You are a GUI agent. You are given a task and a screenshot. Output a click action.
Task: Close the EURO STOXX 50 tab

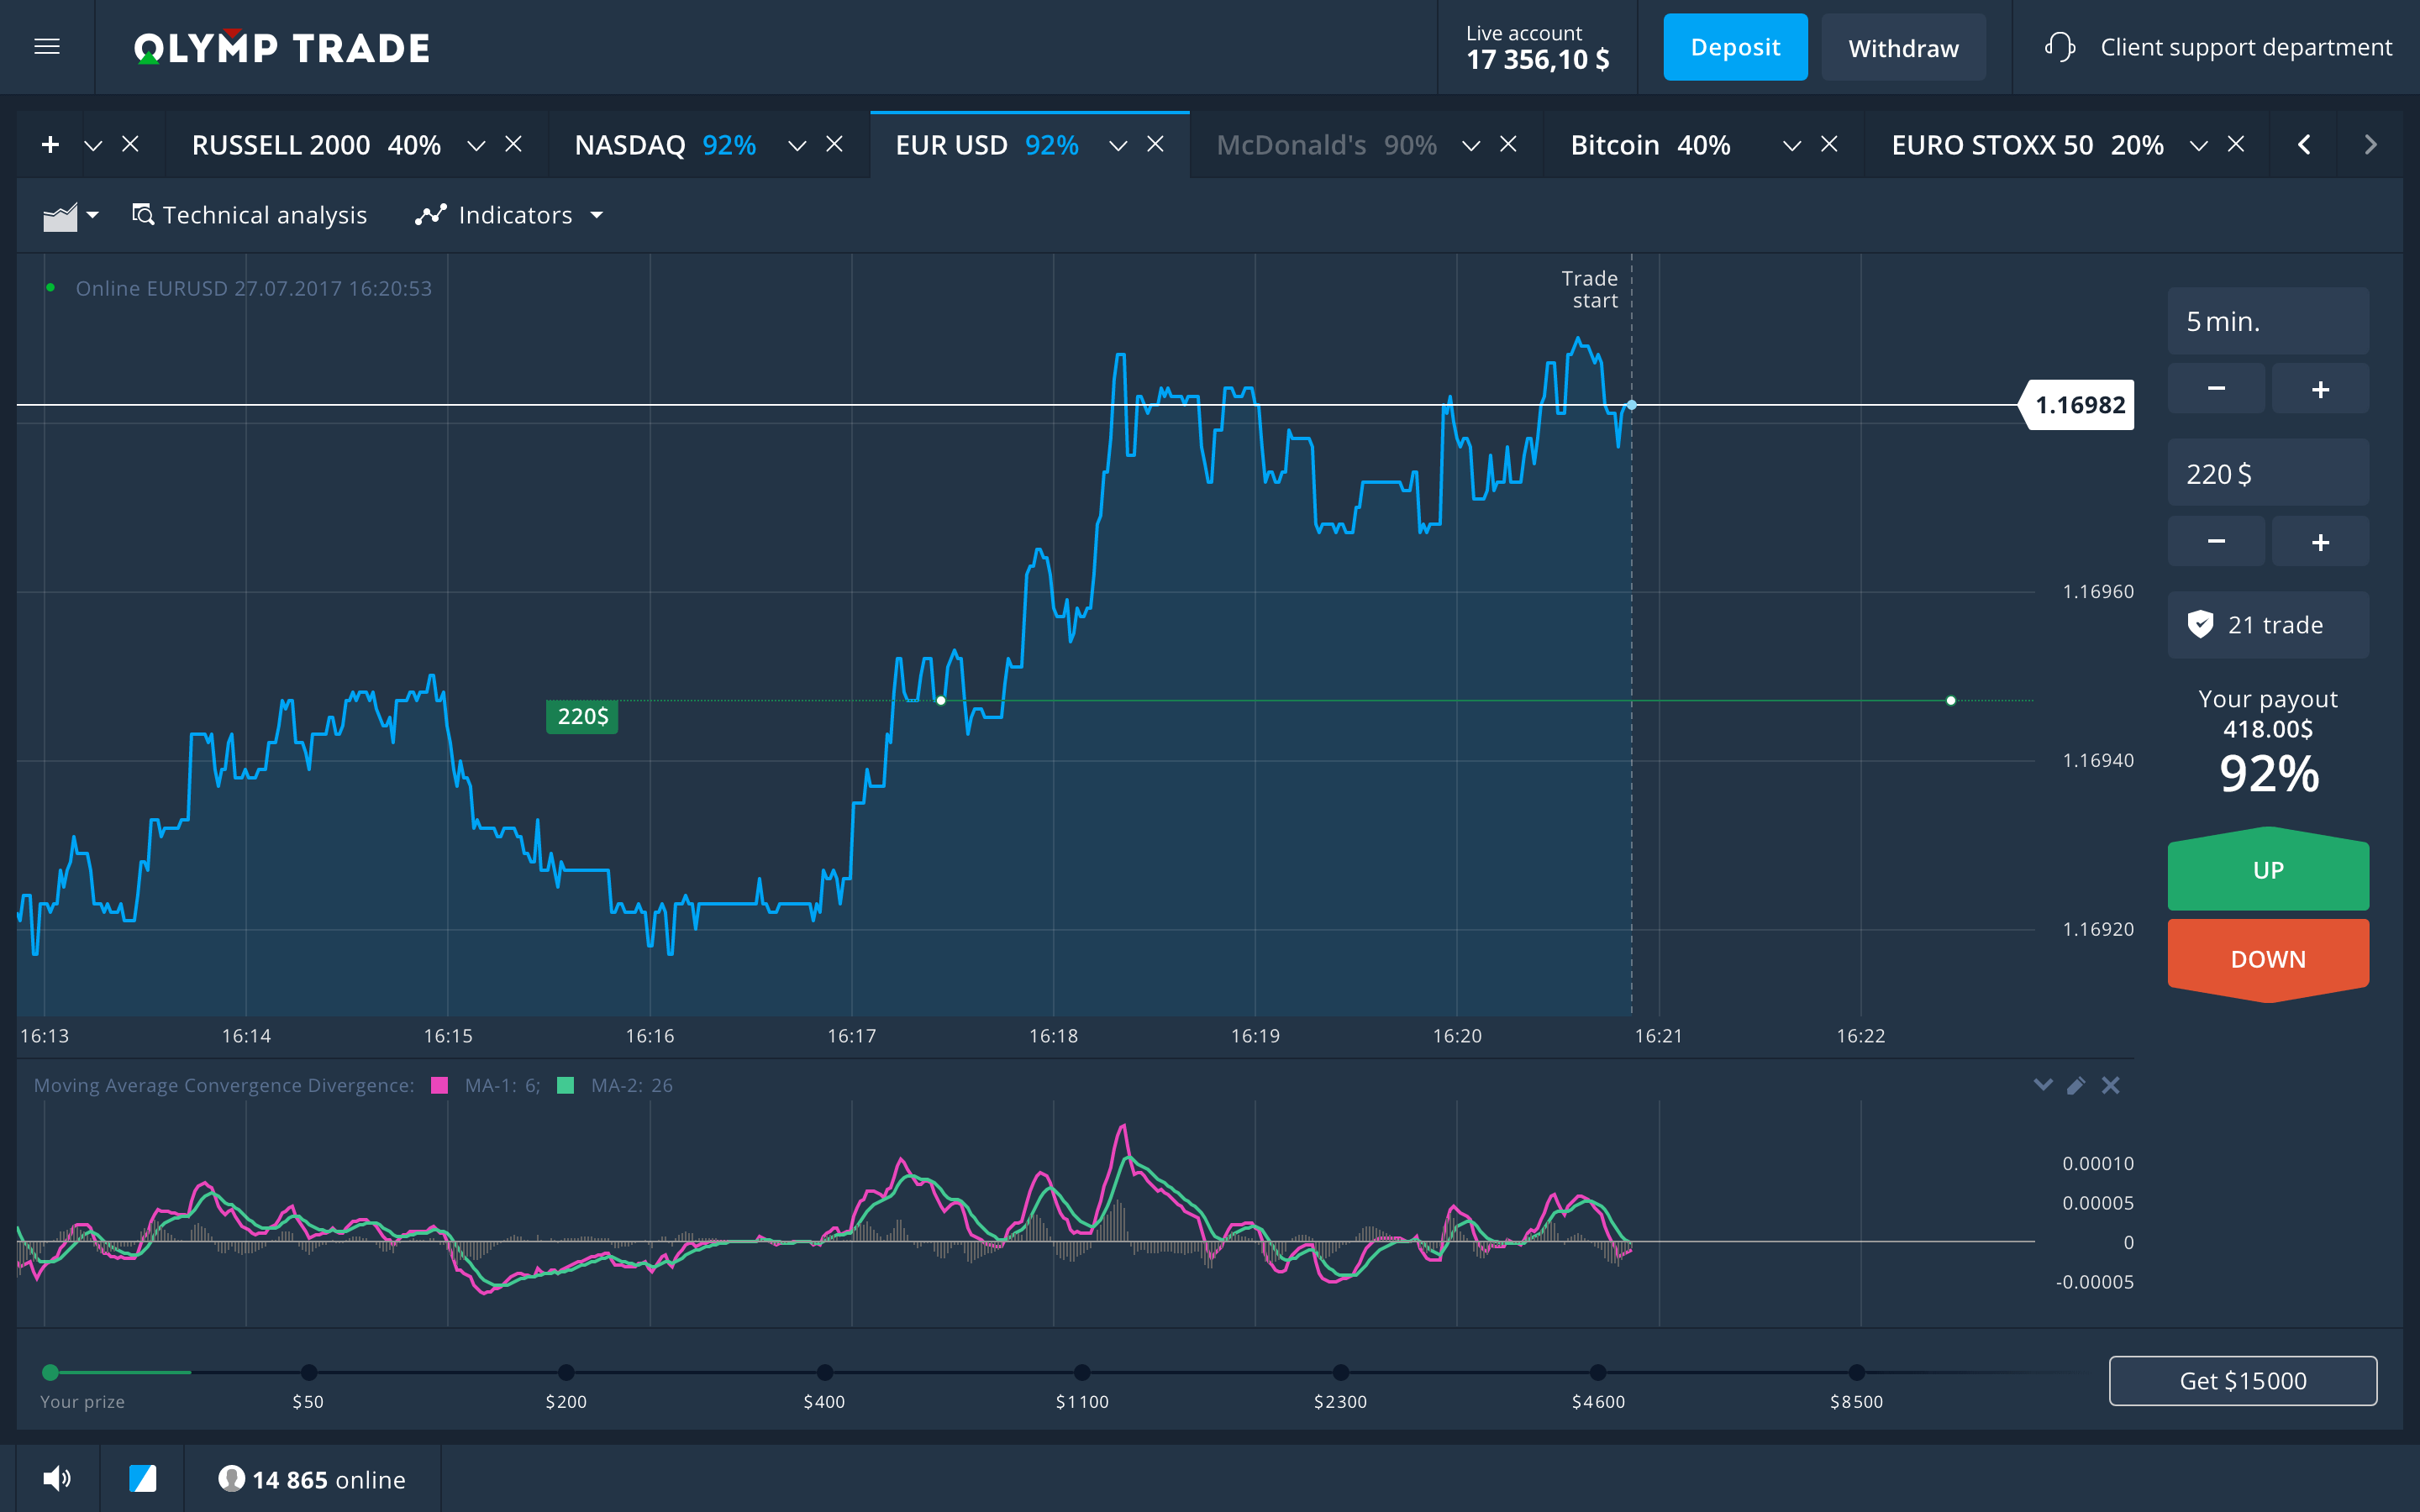[x=2236, y=144]
